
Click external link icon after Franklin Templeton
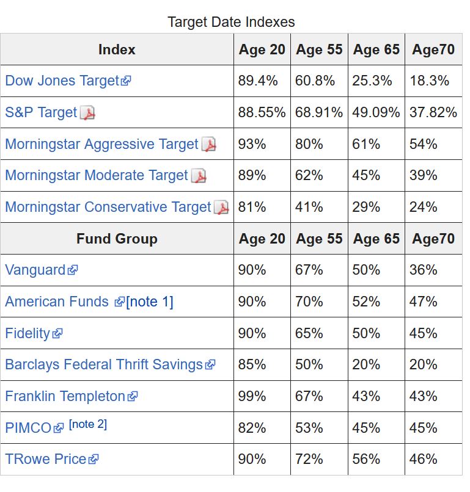tap(133, 397)
